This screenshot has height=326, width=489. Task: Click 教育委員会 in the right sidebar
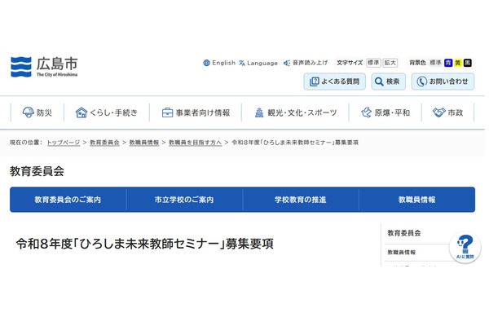click(x=404, y=233)
